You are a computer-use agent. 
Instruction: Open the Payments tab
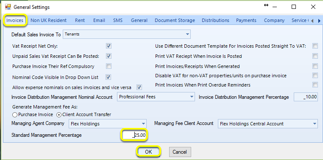(x=246, y=20)
